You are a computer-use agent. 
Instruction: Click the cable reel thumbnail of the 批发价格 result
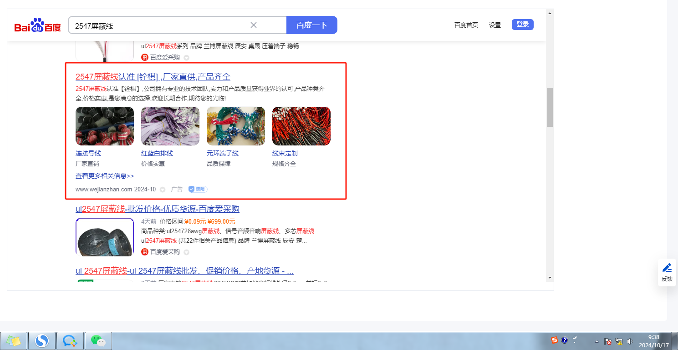coord(105,237)
